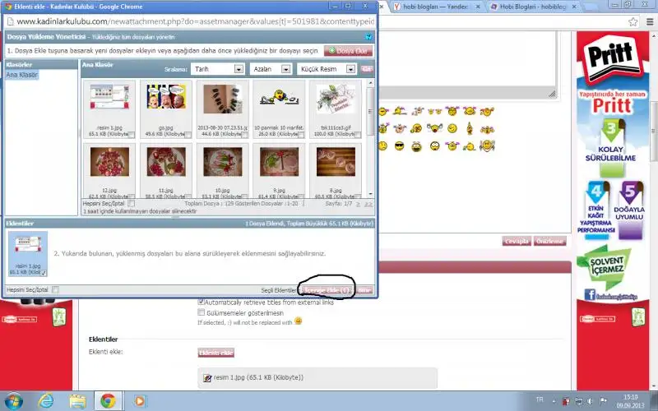Select the 9.jpg image thumbnail
The width and height of the screenshot is (658, 411).
pos(279,161)
